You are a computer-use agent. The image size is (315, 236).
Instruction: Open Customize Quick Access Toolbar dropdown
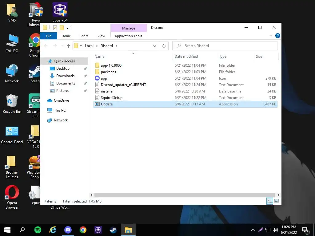tap(67, 28)
